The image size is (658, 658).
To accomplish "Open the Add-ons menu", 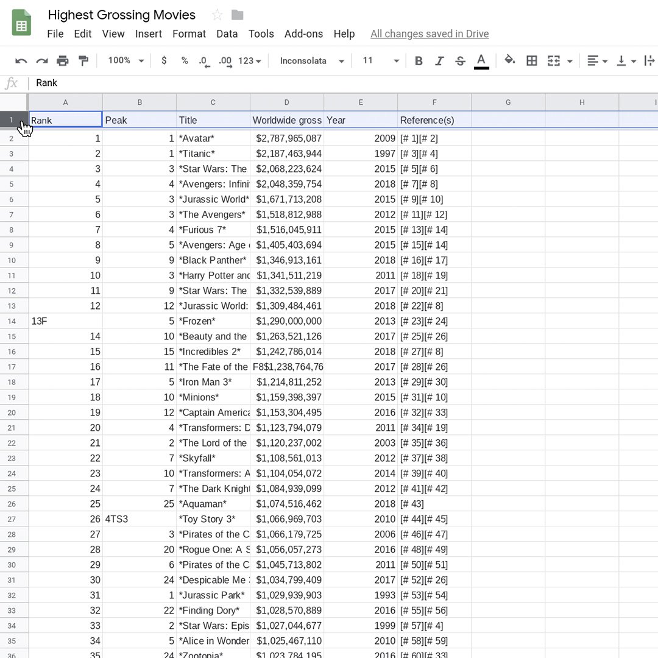I will (304, 34).
